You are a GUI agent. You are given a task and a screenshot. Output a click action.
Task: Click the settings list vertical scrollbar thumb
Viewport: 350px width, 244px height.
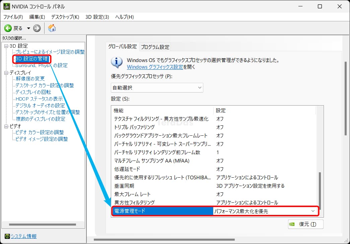(320, 191)
